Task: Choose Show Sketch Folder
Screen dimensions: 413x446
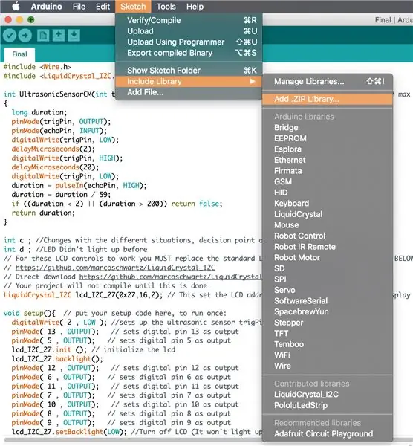Action: tap(189, 71)
